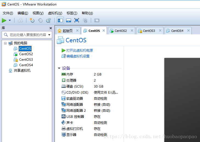The image size is (200, 142).
Task: Close the 库 library panel
Action: click(x=51, y=28)
